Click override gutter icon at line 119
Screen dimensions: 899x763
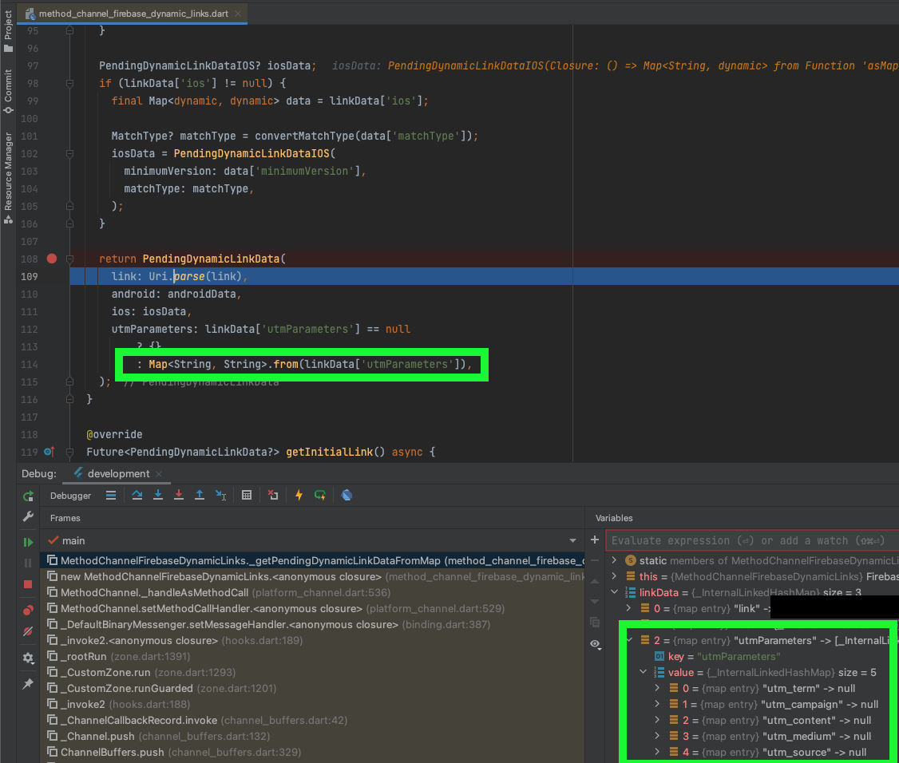click(x=50, y=453)
